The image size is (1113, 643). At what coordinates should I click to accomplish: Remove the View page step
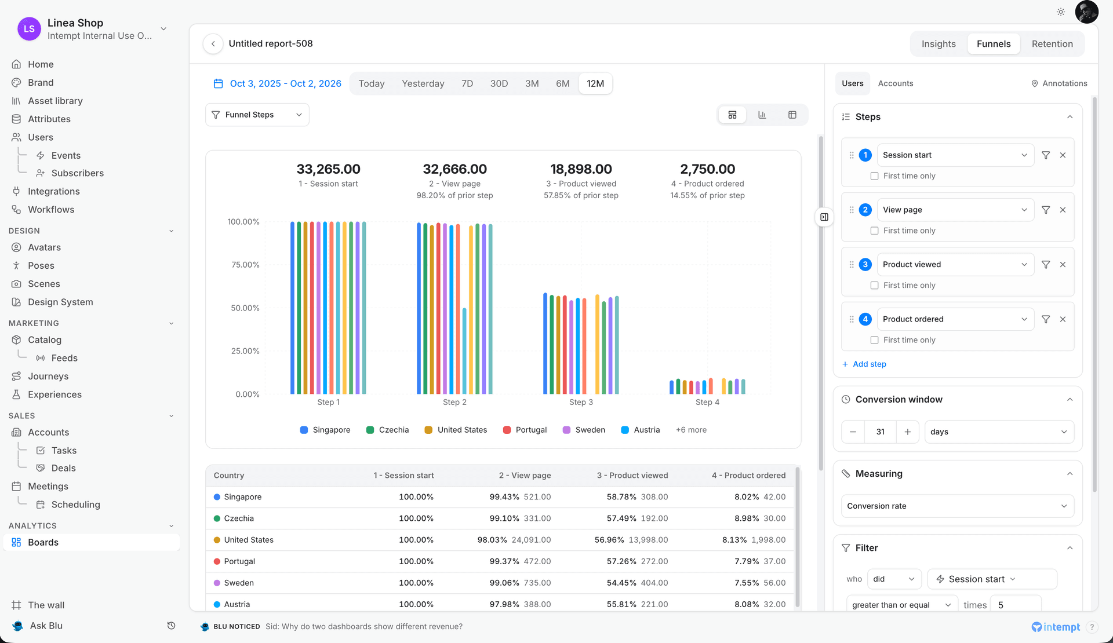pos(1063,210)
